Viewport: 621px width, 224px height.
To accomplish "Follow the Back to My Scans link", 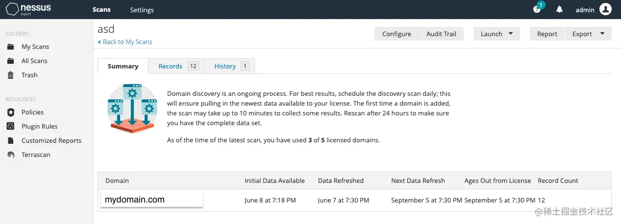I will pyautogui.click(x=125, y=42).
